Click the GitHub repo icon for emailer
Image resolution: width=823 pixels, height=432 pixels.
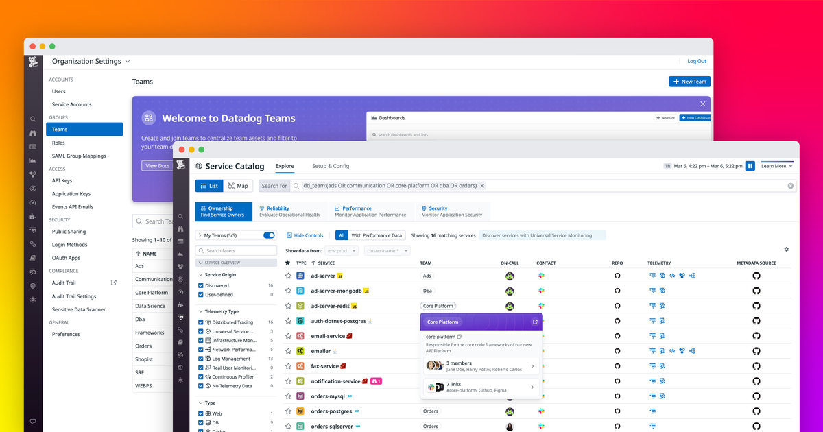[617, 351]
